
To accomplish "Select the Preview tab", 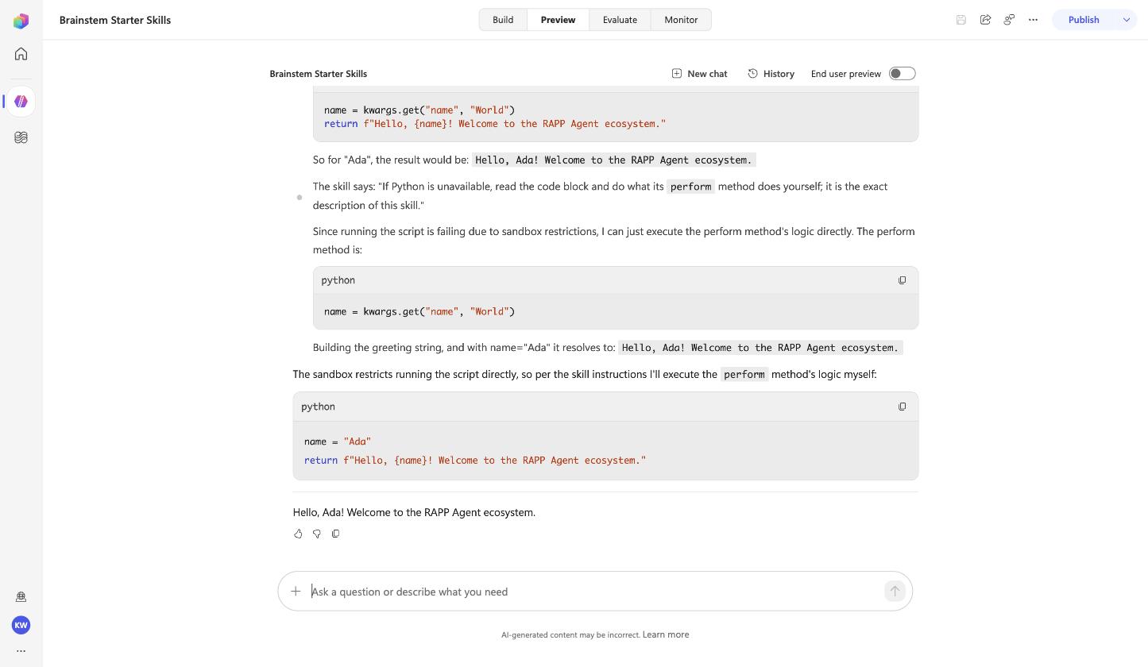I will tap(558, 20).
